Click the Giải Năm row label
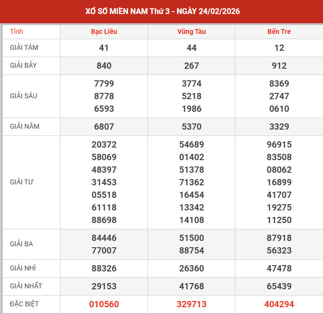Screen dimensions: 323x314 click(x=25, y=126)
